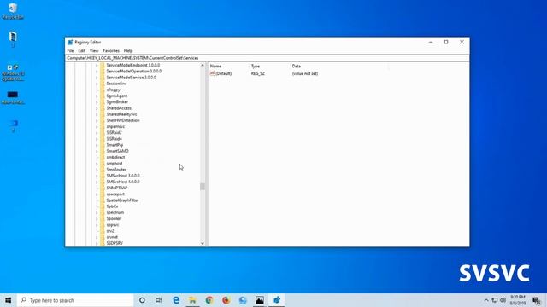Expand the SgrmAgent key arrow
This screenshot has height=307, width=547.
97,96
